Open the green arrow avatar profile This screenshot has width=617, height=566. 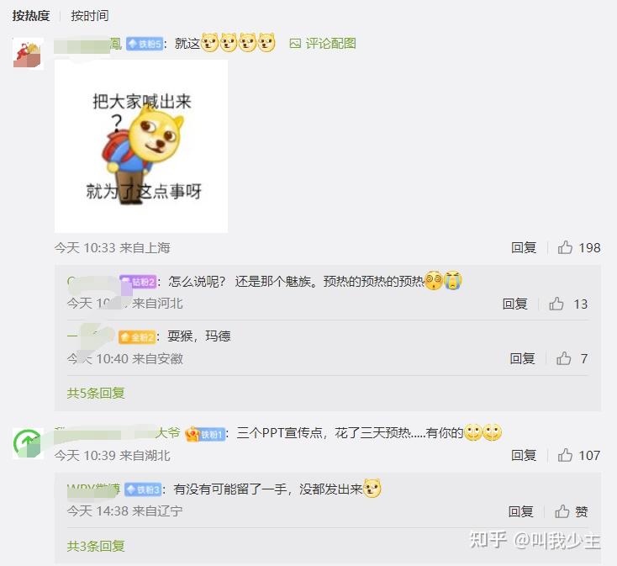(28, 443)
